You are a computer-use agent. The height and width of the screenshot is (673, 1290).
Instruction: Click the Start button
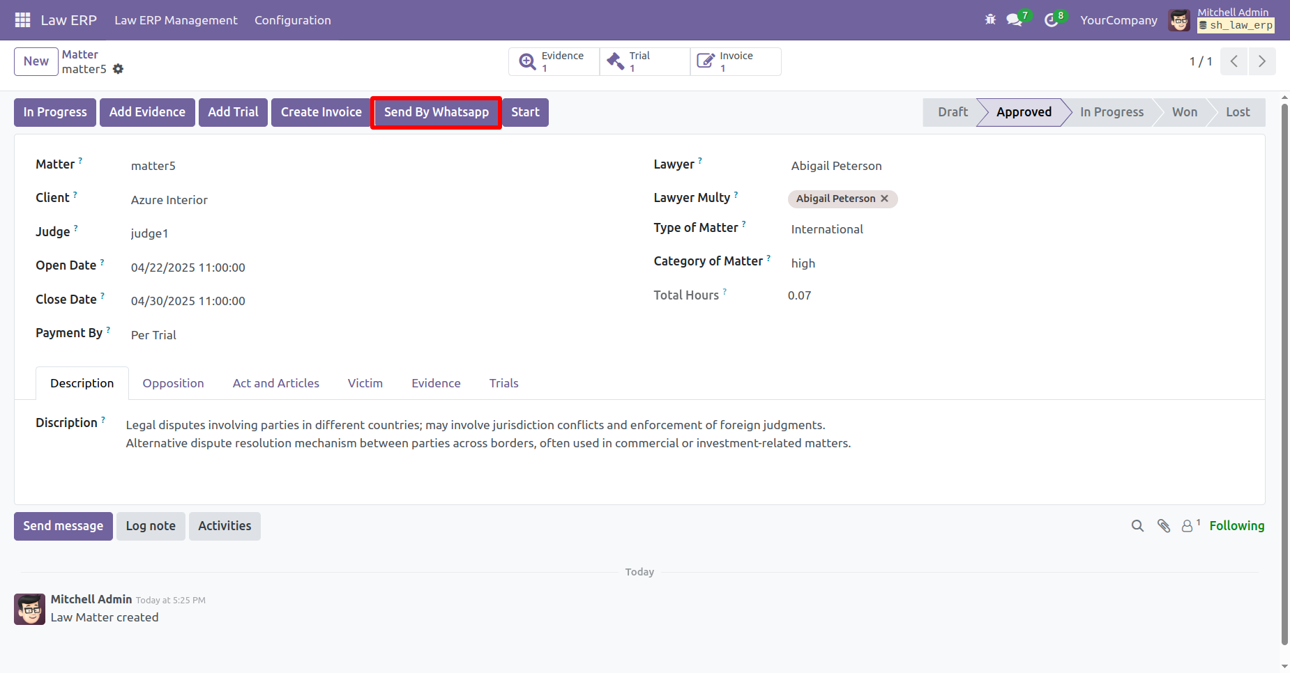click(525, 112)
